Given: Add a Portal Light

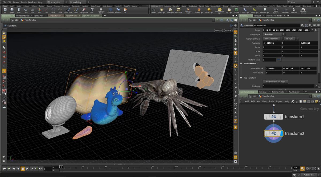Looking at the screenshot, I should (x=255, y=11).
